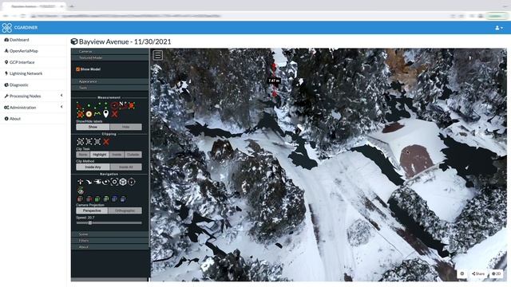
Task: Select the azimuth measurement tool marked N
Action: 123,105
